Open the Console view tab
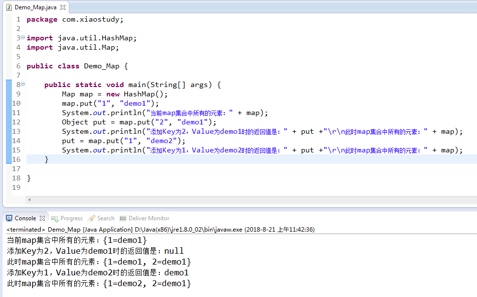The height and width of the screenshot is (297, 477). point(25,218)
